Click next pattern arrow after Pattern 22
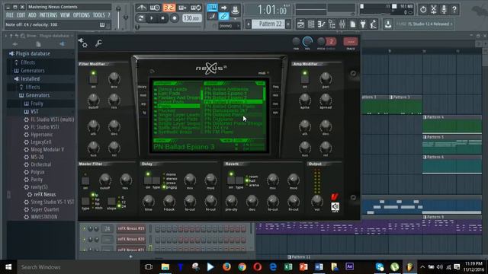The width and height of the screenshot is (488, 274). 288,24
